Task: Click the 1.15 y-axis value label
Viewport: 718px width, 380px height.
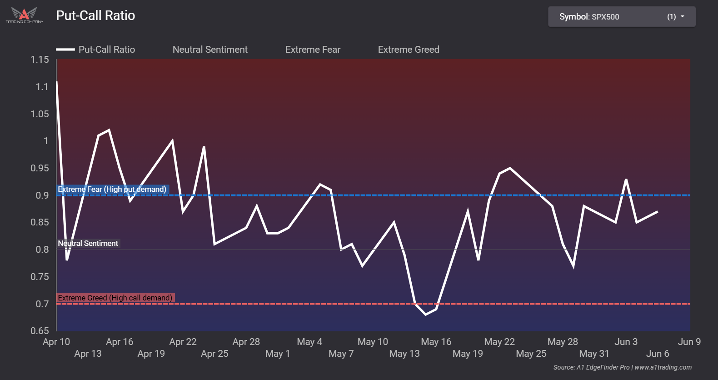Action: tap(40, 60)
